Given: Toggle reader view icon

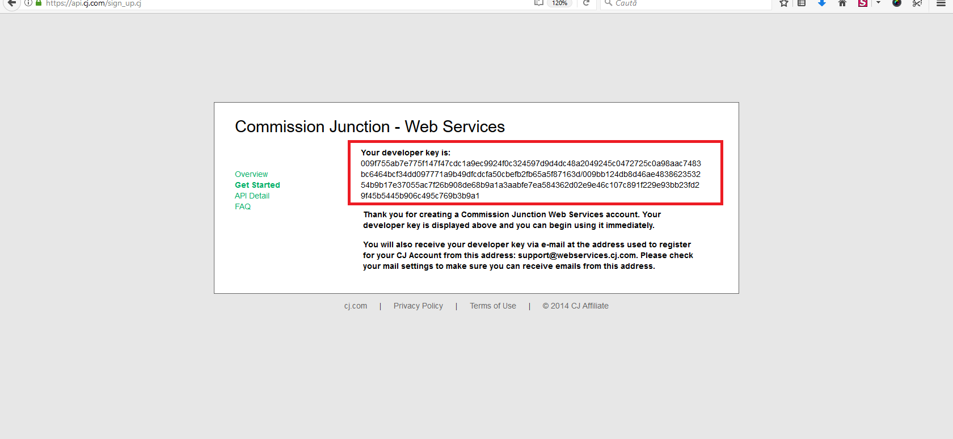Looking at the screenshot, I should [538, 3].
